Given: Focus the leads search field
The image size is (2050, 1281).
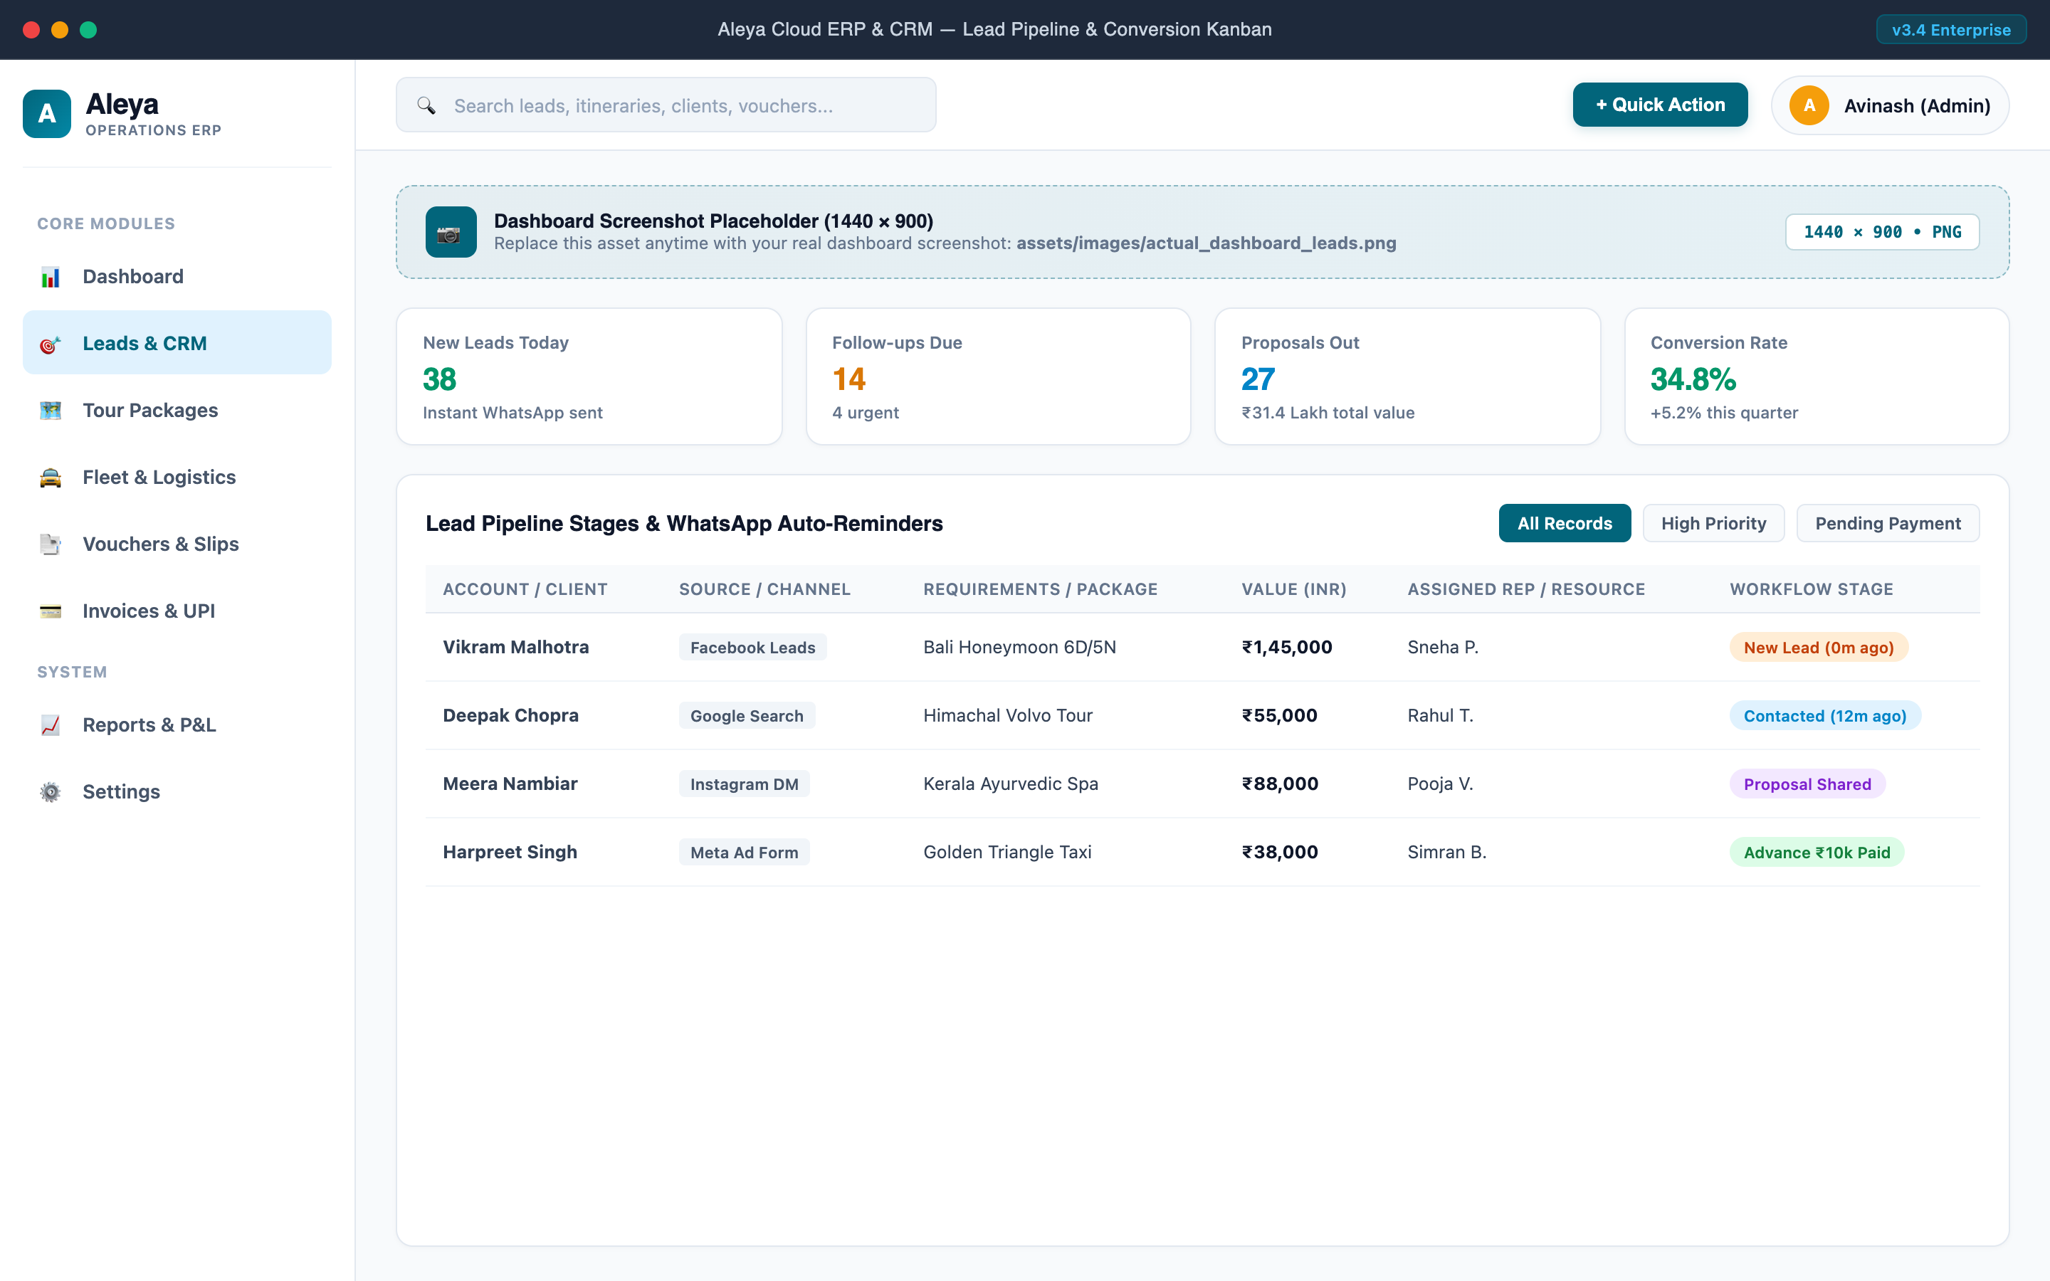Looking at the screenshot, I should [666, 105].
